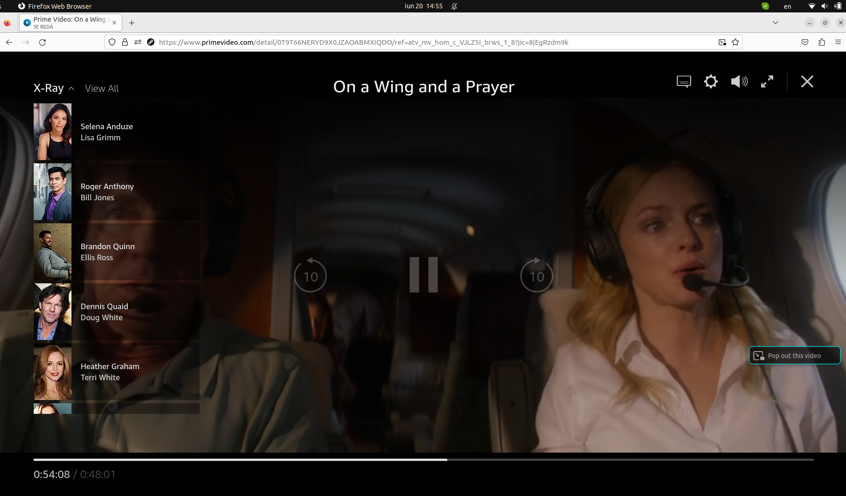This screenshot has height=496, width=846.
Task: Click the Pop out this video button
Action: tap(794, 355)
